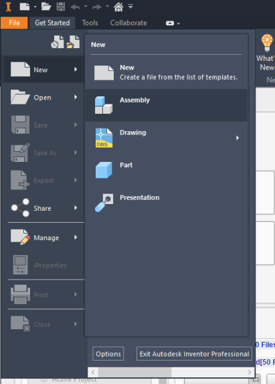Select Share in the File menu
The height and width of the screenshot is (384, 275).
click(x=43, y=208)
